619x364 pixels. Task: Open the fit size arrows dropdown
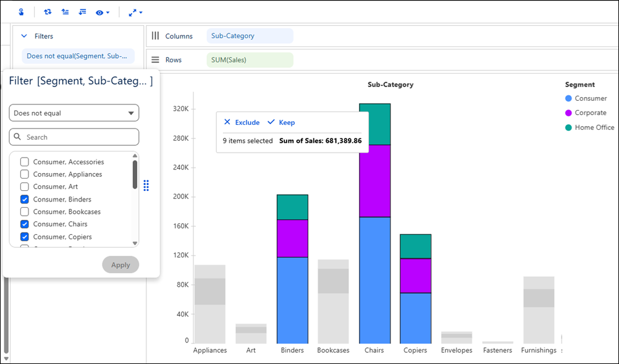[135, 12]
